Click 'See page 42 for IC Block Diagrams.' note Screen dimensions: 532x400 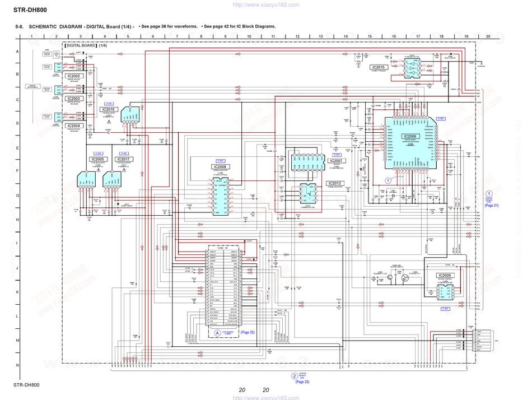[x=239, y=26]
